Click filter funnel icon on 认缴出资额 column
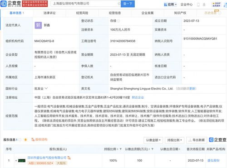Screen dimensions: 227x168 153,149
